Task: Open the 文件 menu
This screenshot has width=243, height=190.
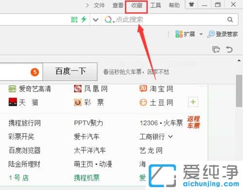Action: pos(99,5)
